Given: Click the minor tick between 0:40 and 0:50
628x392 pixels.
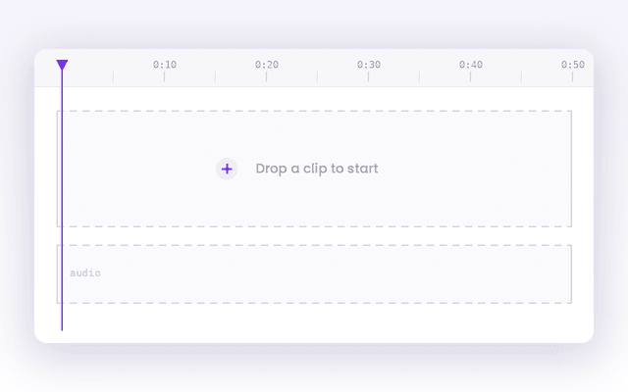Looking at the screenshot, I should click(521, 76).
